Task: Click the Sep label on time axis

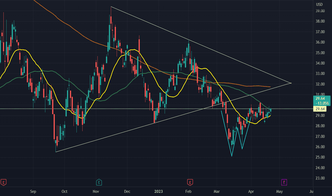Action: (x=33, y=192)
